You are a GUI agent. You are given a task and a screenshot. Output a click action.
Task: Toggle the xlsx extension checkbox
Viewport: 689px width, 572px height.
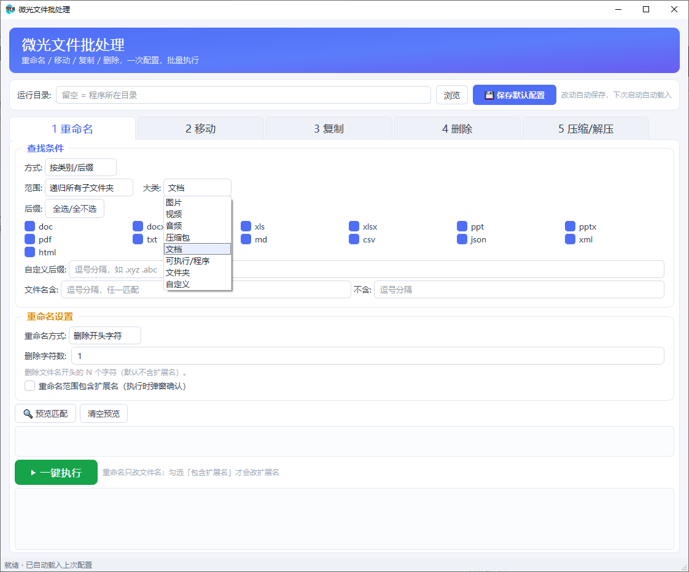354,226
